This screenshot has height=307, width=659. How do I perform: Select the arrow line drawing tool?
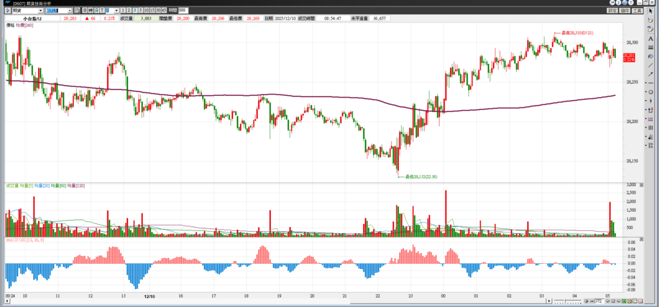[651, 74]
